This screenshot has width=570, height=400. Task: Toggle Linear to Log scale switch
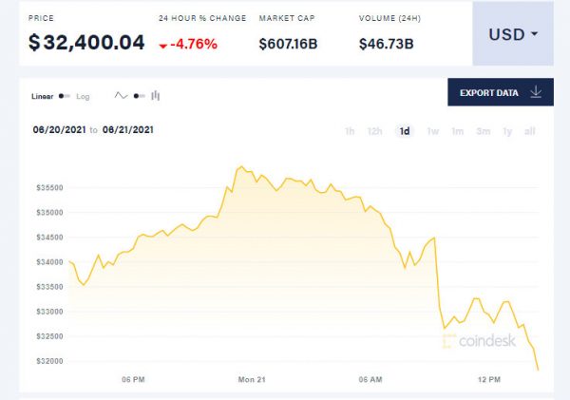coord(65,95)
